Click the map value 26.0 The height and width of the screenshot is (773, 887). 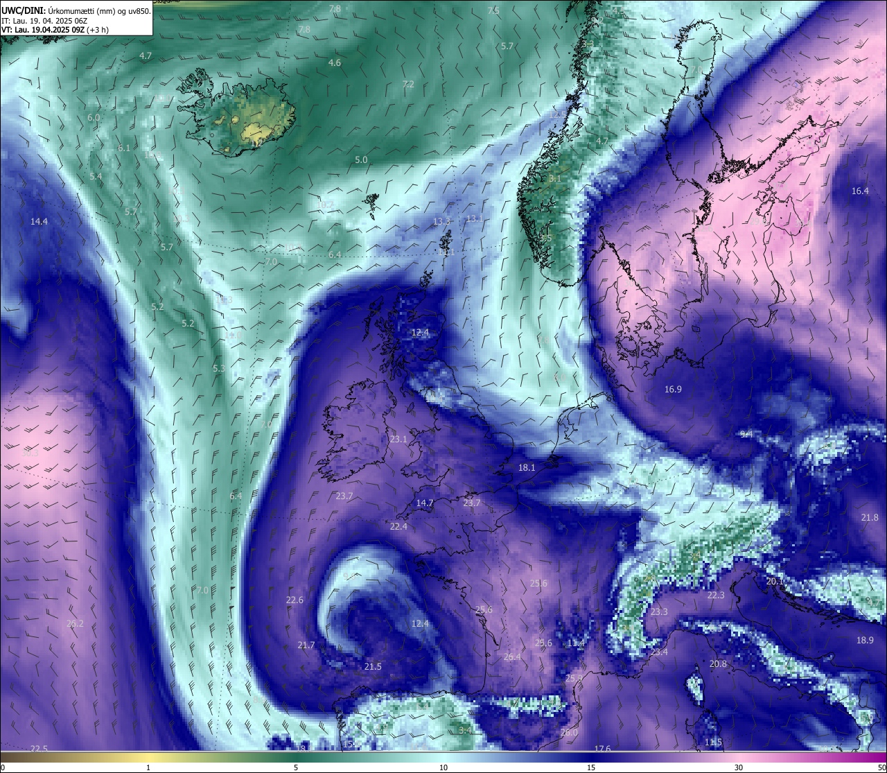coord(569,733)
